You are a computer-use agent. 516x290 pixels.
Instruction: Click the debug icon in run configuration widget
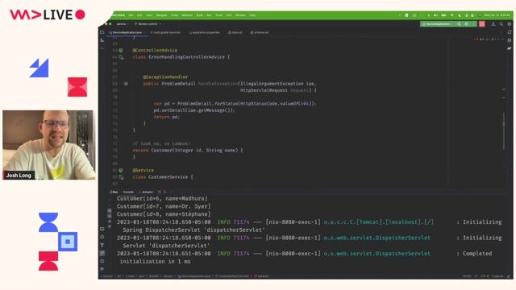[466, 24]
